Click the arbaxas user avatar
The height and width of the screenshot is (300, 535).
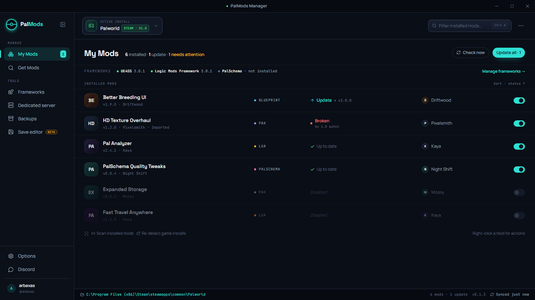point(11,288)
